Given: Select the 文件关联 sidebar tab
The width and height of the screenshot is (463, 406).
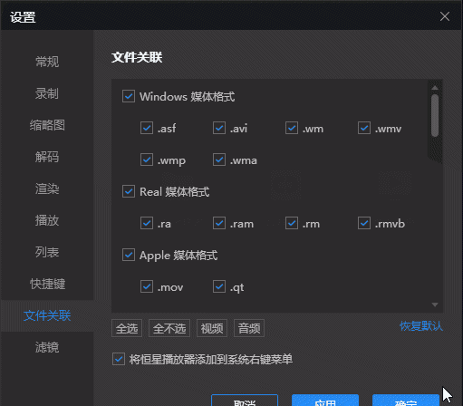Looking at the screenshot, I should (x=47, y=315).
